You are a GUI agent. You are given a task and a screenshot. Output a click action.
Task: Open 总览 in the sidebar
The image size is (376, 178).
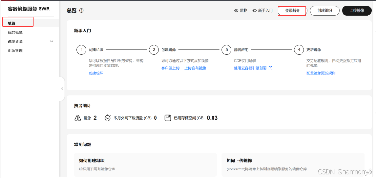click(x=31, y=23)
